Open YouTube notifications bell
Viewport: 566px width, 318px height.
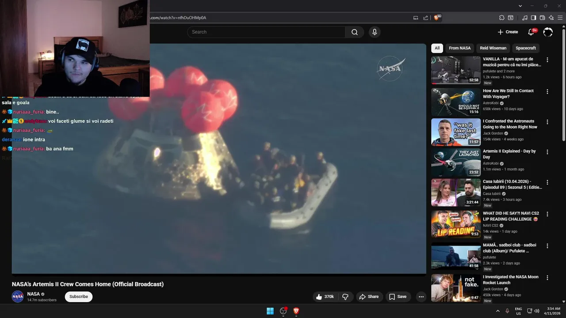coord(532,32)
